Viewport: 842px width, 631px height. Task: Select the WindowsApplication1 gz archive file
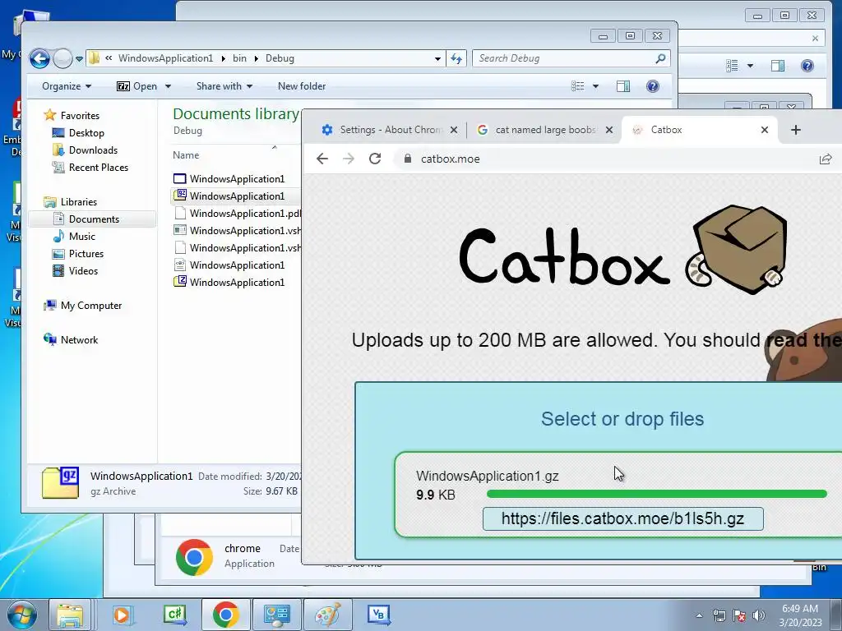tap(236, 196)
